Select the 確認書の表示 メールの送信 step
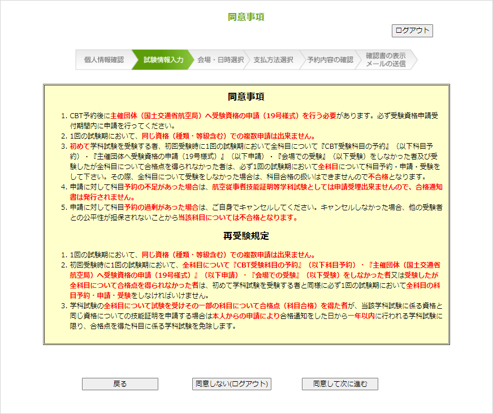This screenshot has height=414, width=493. tap(386, 60)
